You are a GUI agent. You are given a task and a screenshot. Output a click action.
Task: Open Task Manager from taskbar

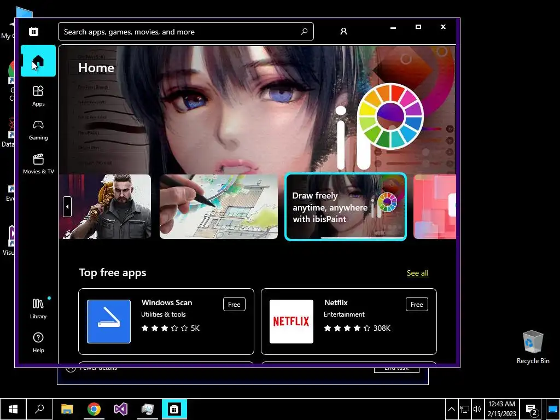[148, 409]
